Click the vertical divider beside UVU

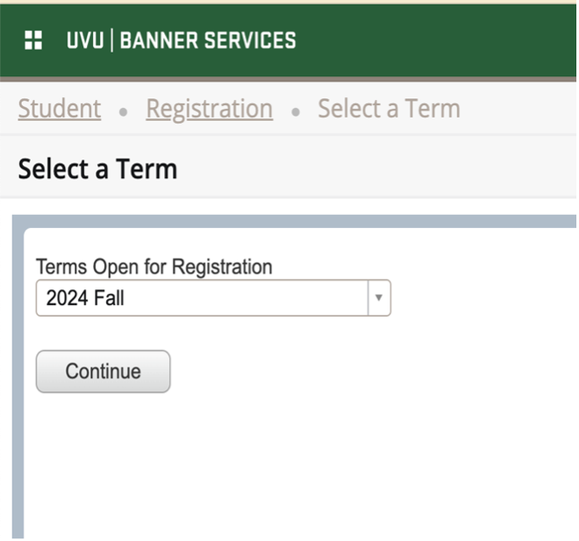112,40
